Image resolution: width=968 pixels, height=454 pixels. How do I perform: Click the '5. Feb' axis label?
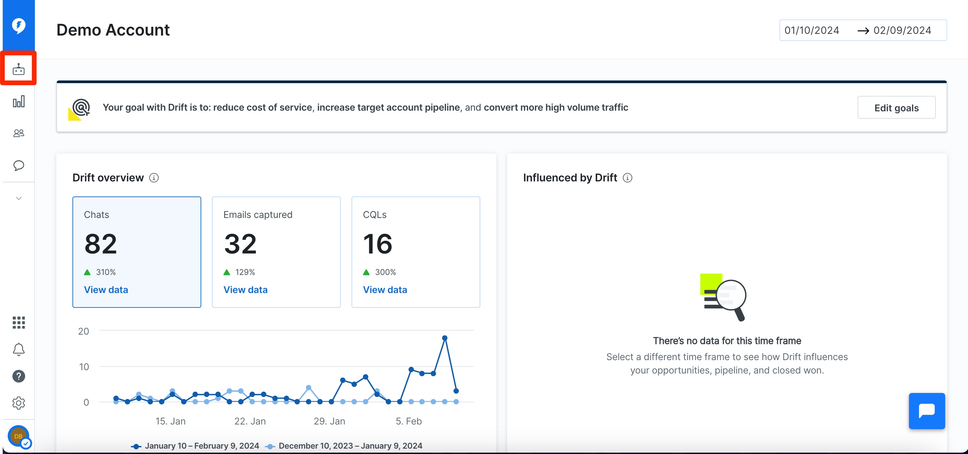[409, 421]
